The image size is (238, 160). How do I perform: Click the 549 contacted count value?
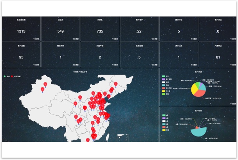60,31
